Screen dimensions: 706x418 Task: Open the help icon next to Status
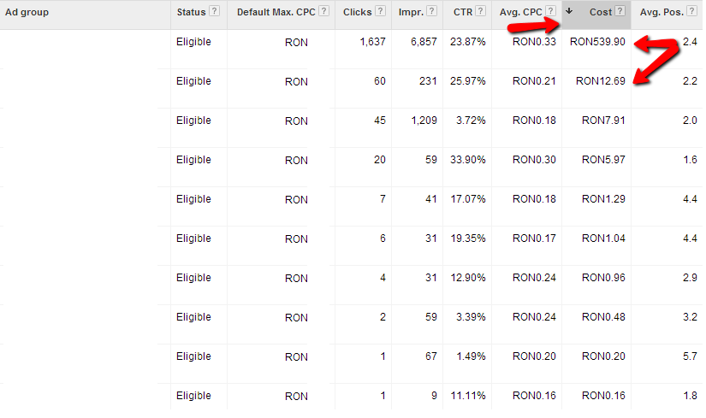click(215, 11)
